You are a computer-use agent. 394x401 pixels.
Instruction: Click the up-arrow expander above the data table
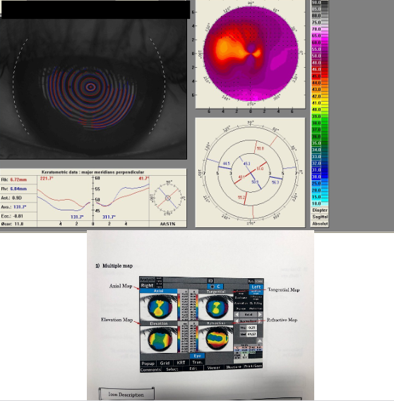[260, 341]
